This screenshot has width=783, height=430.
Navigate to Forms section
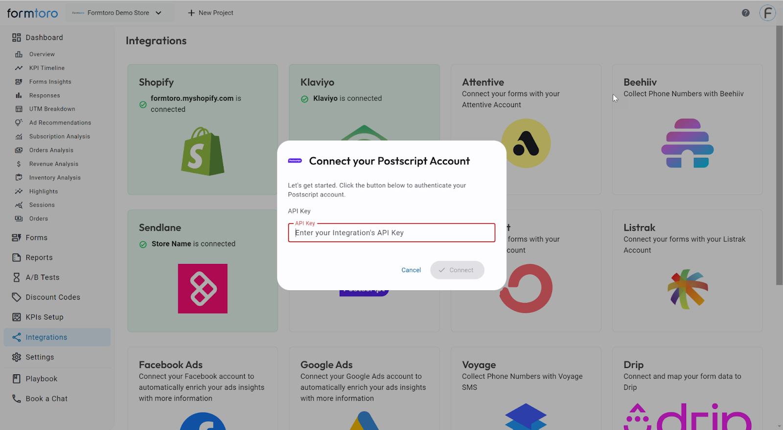(x=37, y=237)
